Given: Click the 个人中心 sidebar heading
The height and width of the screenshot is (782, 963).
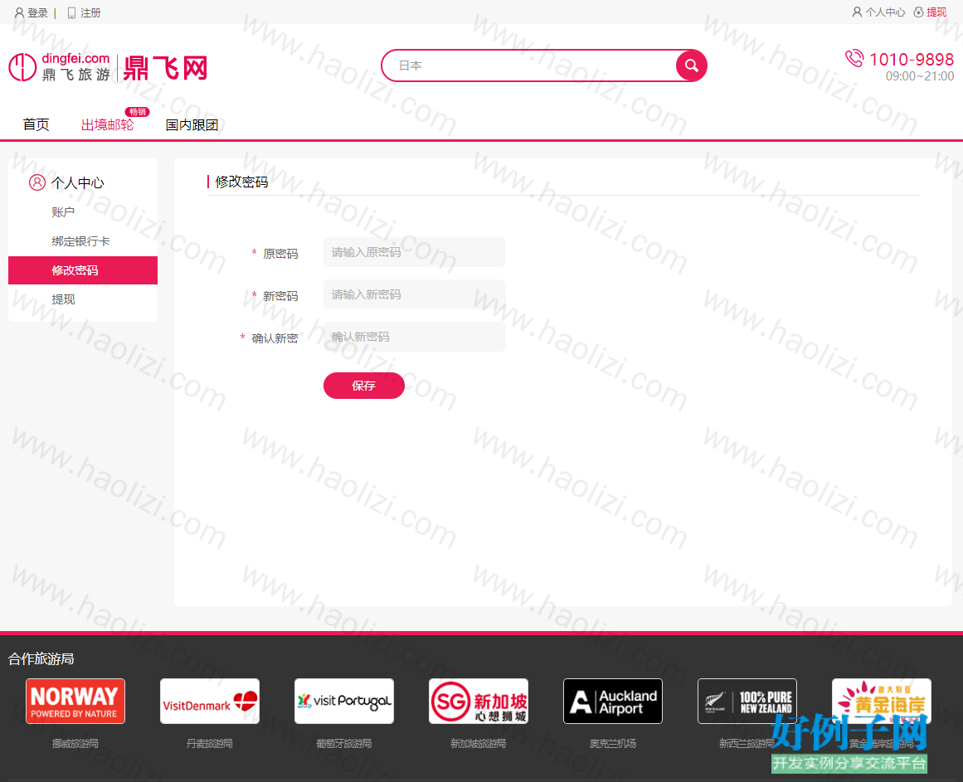Looking at the screenshot, I should click(77, 183).
